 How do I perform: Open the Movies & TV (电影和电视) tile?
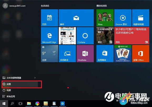(141, 18)
